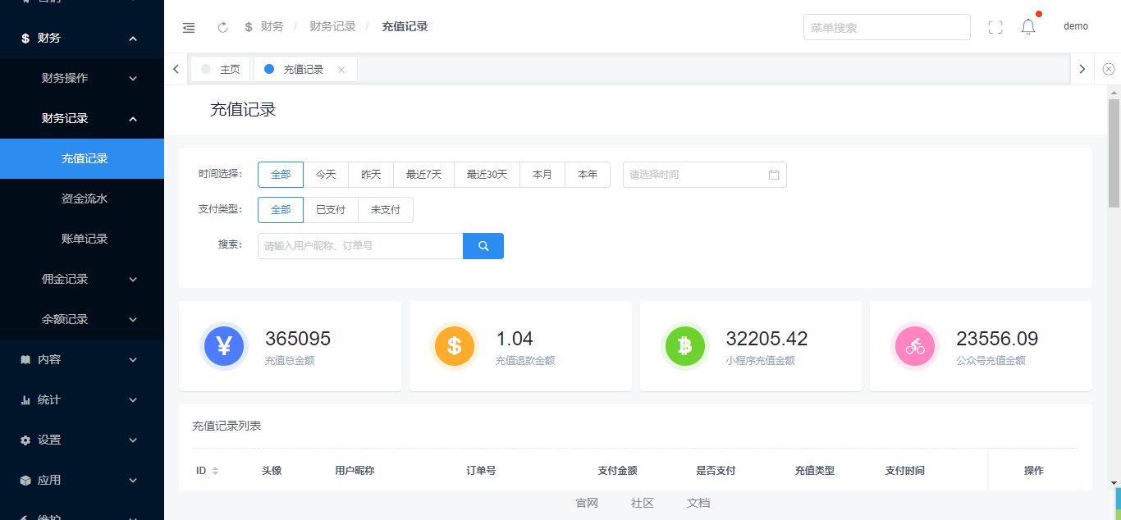This screenshot has width=1121, height=520.
Task: Click the circular close-all-tabs icon
Action: [1109, 69]
